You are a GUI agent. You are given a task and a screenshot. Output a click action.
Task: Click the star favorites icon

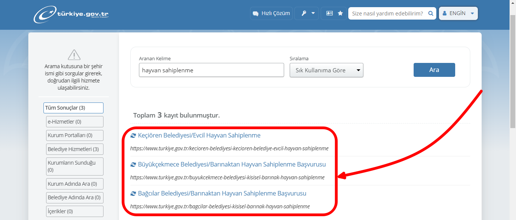tap(340, 13)
